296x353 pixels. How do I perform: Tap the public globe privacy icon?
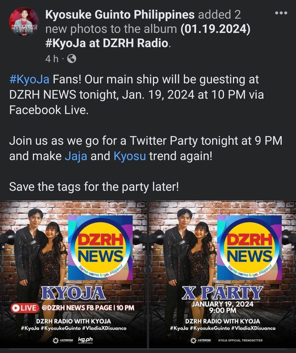[x=72, y=59]
